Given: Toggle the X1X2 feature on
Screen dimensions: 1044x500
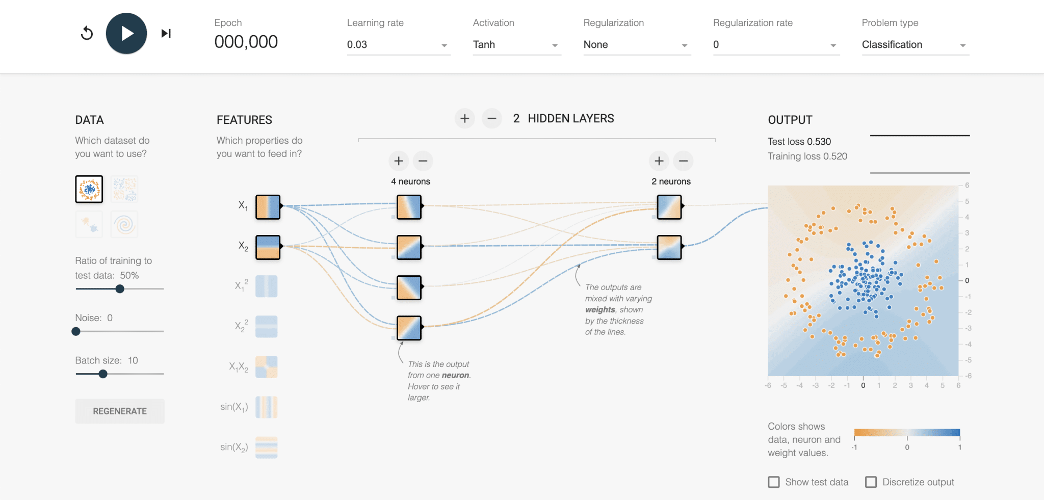Looking at the screenshot, I should click(267, 366).
